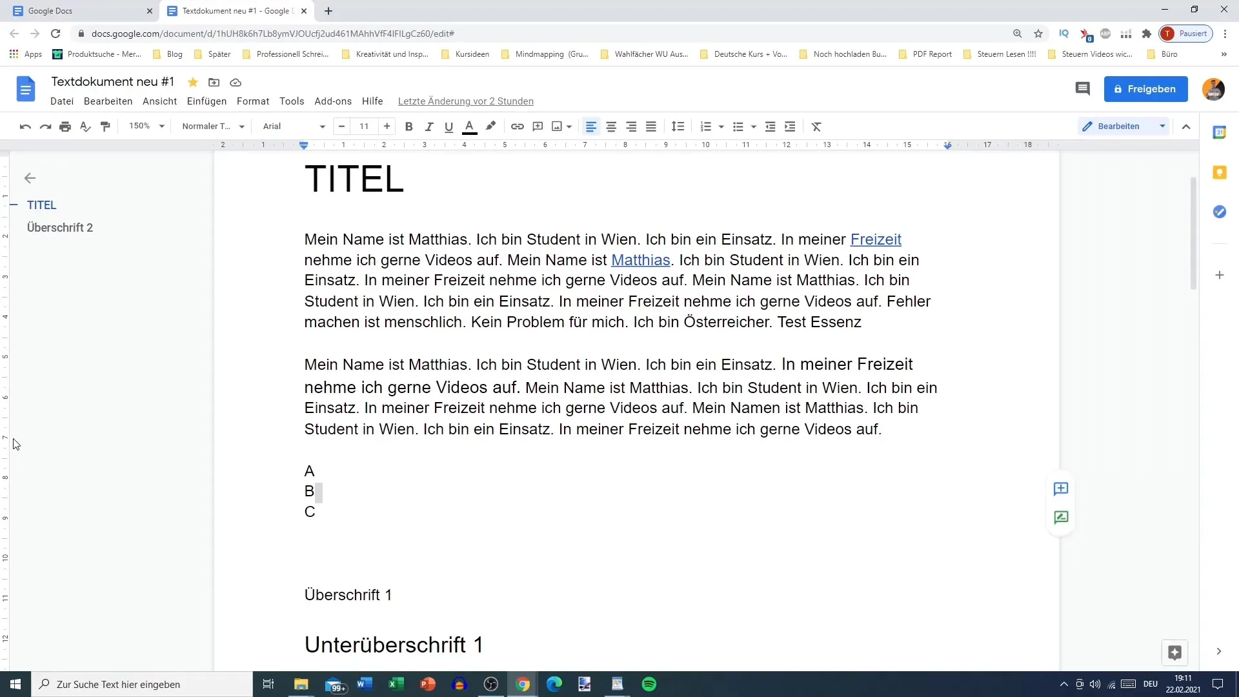Image resolution: width=1239 pixels, height=697 pixels.
Task: Click decrease indent icon
Action: click(771, 126)
